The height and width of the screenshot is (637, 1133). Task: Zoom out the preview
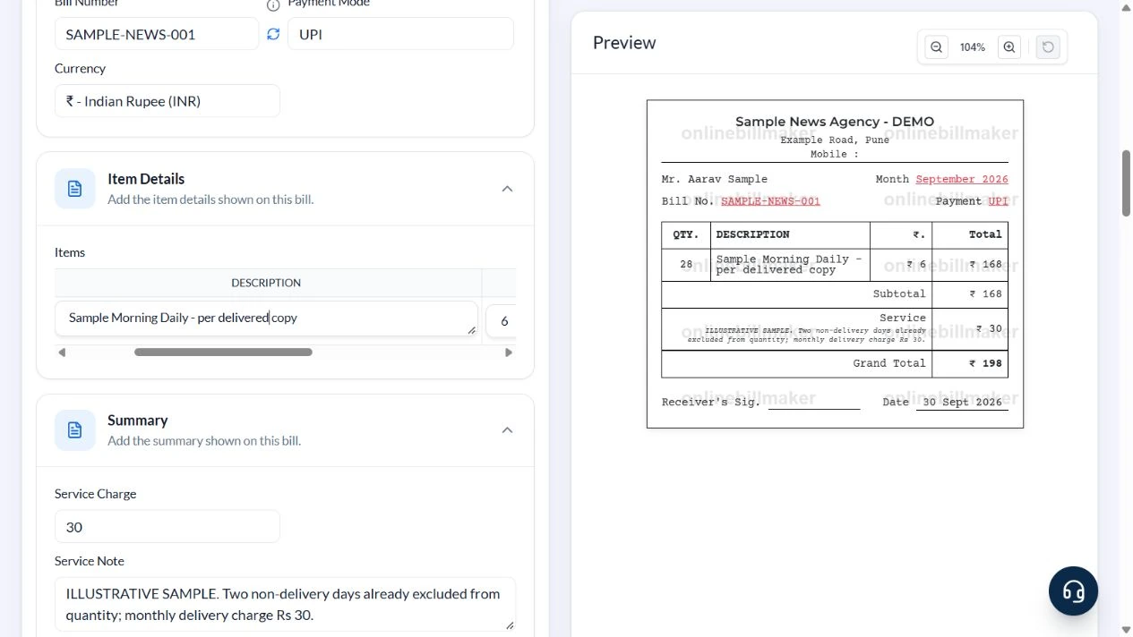[936, 47]
